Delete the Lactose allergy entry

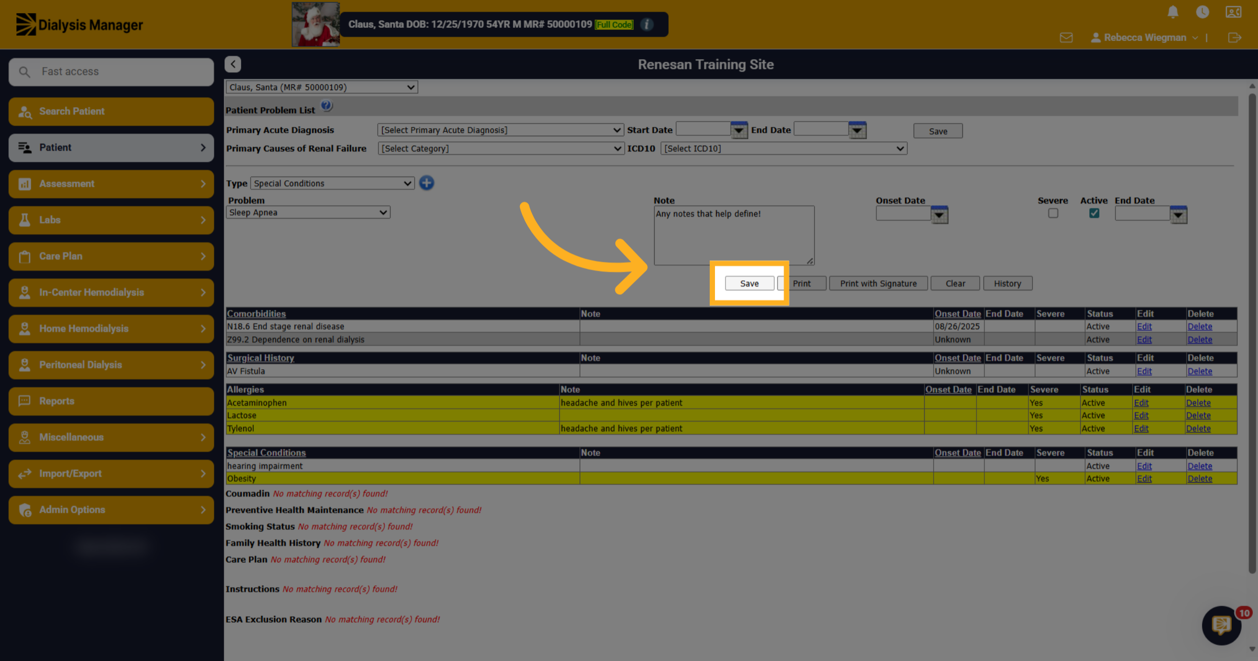pos(1198,415)
